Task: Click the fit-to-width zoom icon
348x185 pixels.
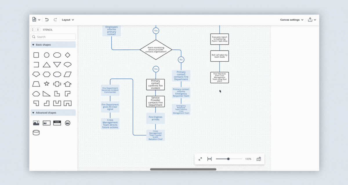Action: click(x=209, y=159)
